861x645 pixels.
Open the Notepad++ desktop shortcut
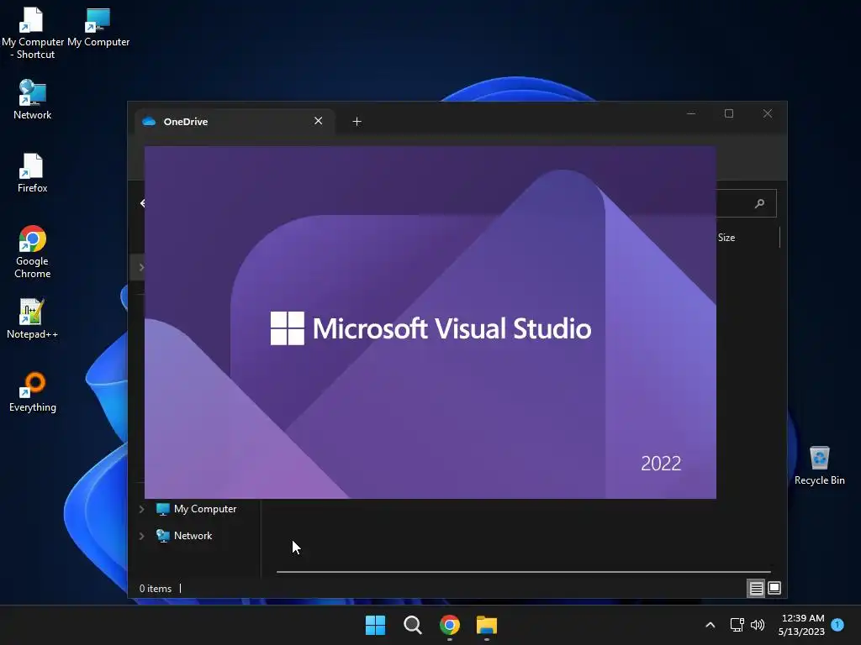[x=33, y=318]
